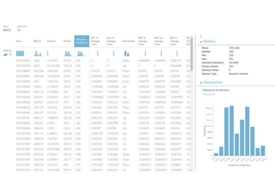This screenshot has width=275, height=195.
Task: Switch view as to histogram icon
Action: coord(5,54)
